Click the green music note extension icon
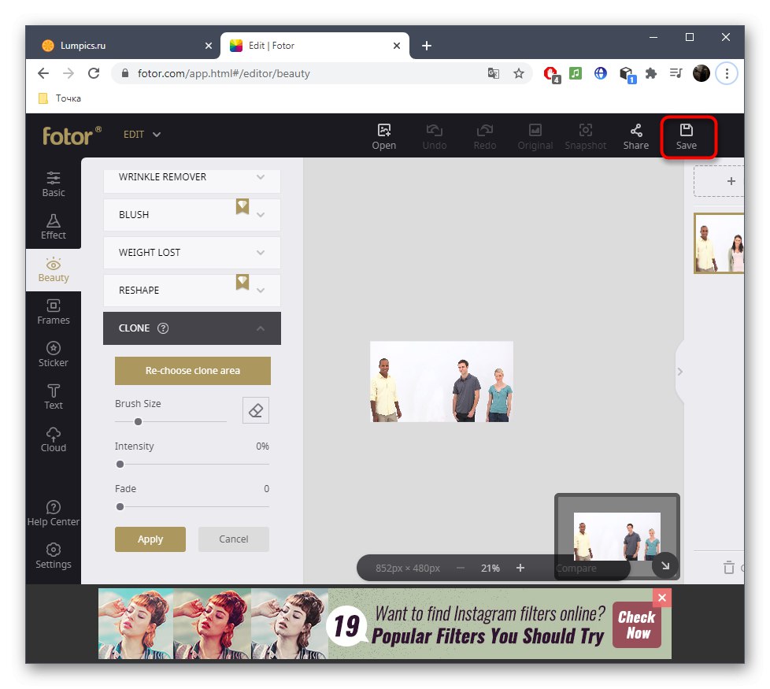This screenshot has height=689, width=770. (x=575, y=74)
